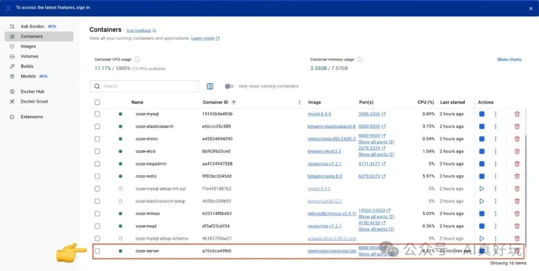This screenshot has width=539, height=271.
Task: Open more actions for coze-milvus
Action: pos(496,214)
